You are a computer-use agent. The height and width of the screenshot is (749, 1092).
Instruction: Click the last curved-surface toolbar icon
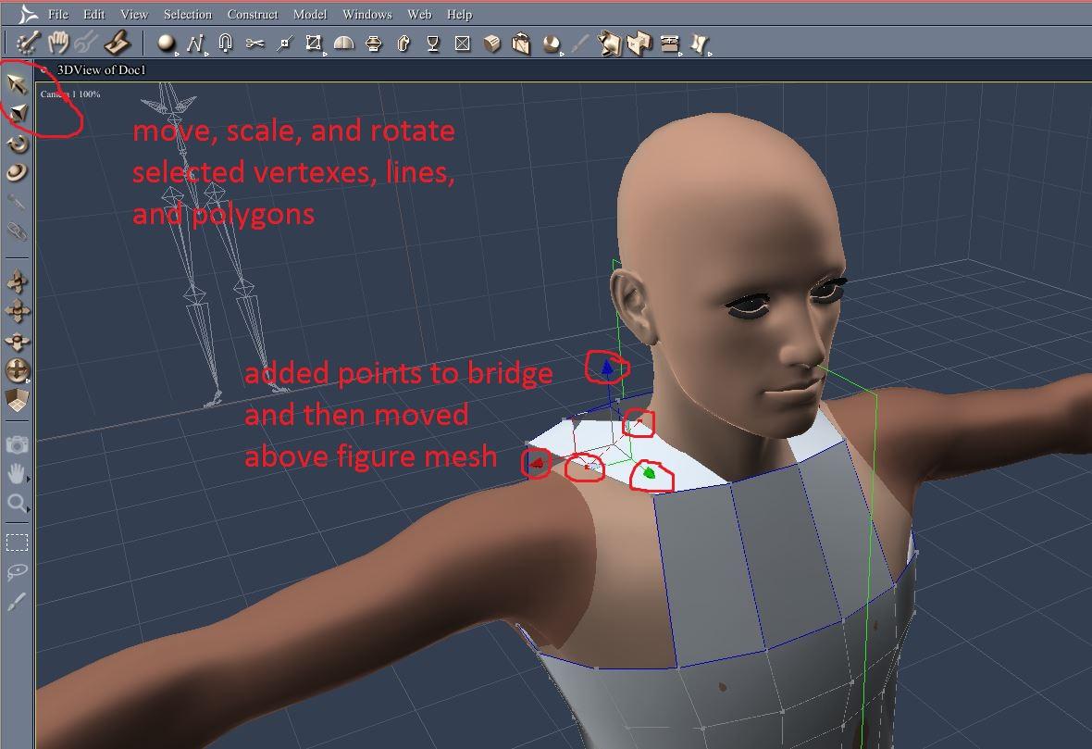click(x=699, y=44)
